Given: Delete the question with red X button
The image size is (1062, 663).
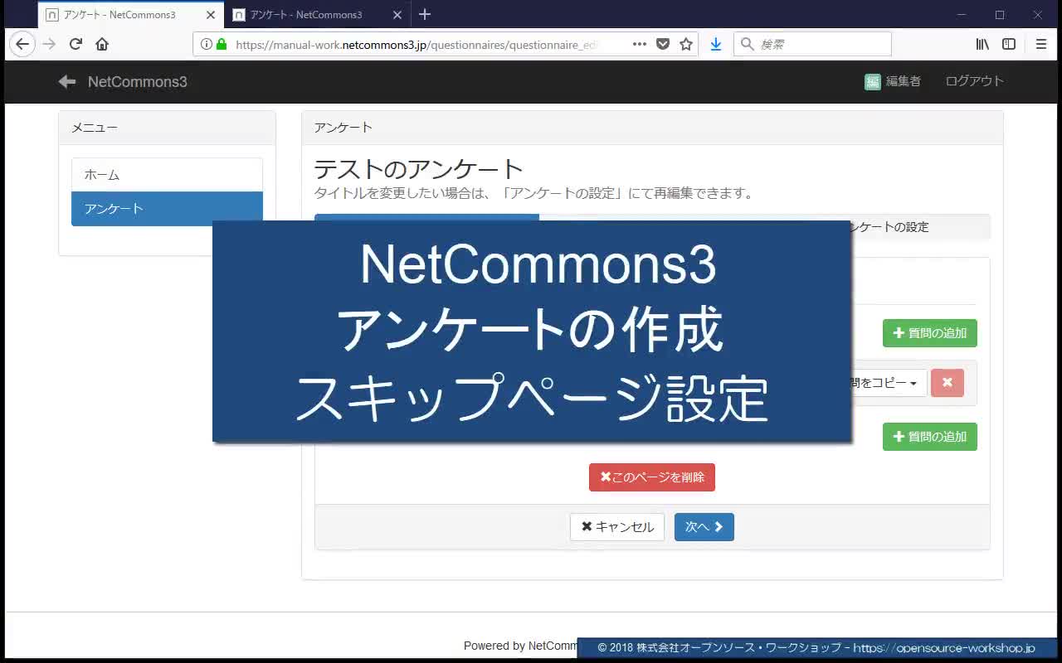Looking at the screenshot, I should point(948,383).
